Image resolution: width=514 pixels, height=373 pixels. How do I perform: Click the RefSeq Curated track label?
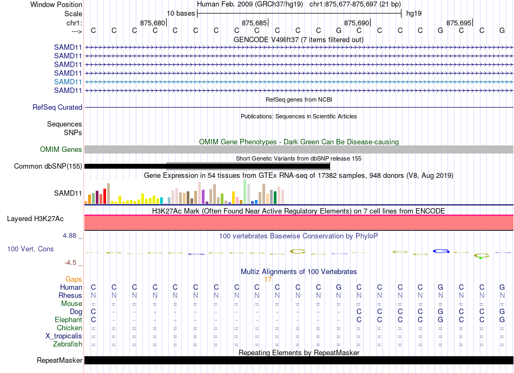[x=57, y=108]
